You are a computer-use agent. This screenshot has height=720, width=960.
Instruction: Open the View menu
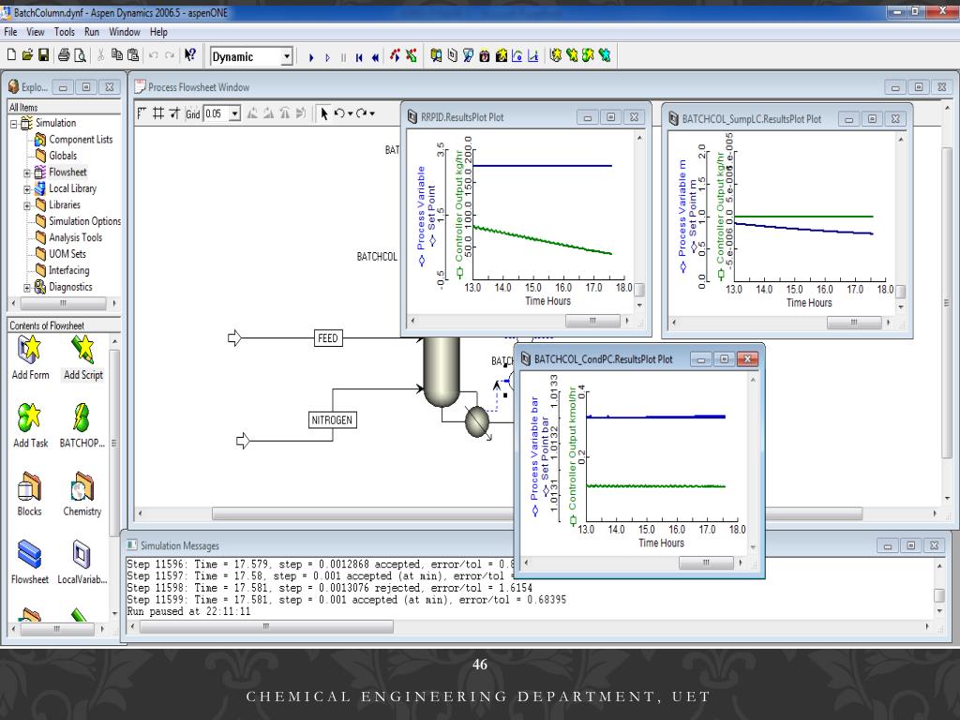tap(35, 32)
